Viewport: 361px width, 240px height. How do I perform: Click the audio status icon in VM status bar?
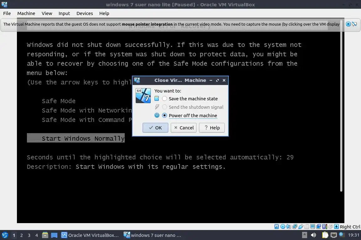(x=289, y=227)
